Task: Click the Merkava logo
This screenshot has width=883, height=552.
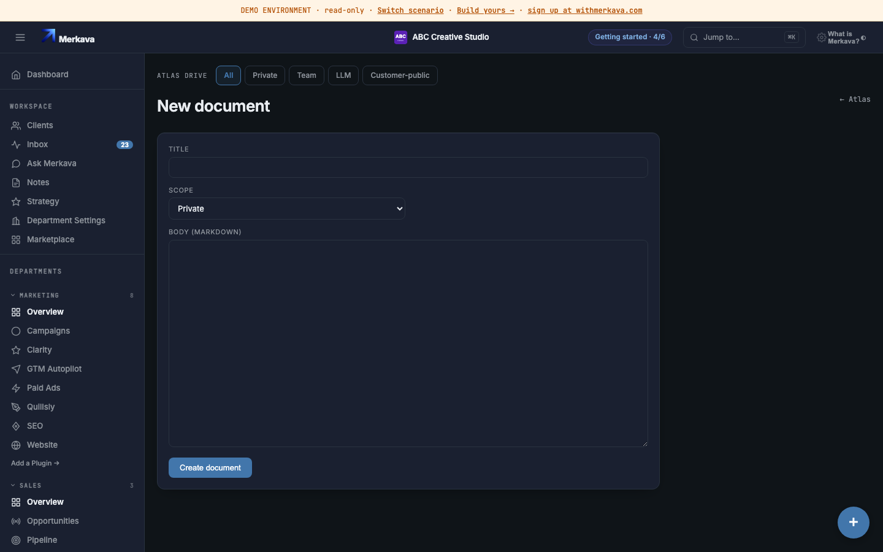Action: 67,37
